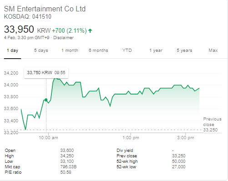Click the 33,750 KRW 09:55 tooltip
This screenshot has height=181, width=228.
(x=46, y=73)
